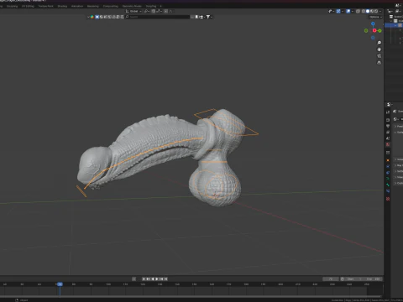This screenshot has width=403, height=302.
Task: Open the Geometry Nodes workspace tab
Action: (132, 6)
